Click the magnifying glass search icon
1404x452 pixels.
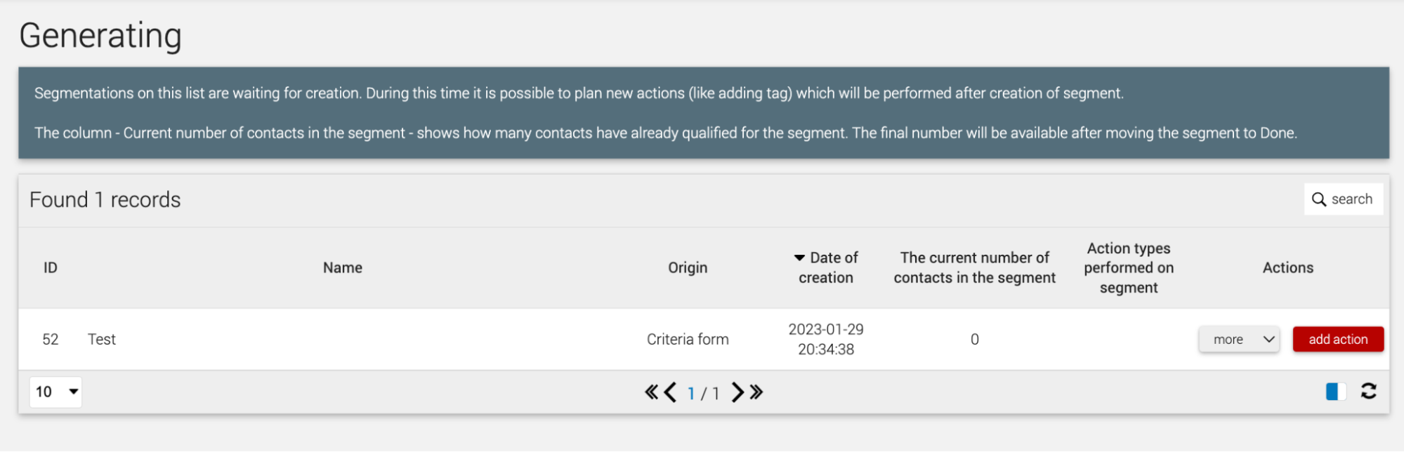click(x=1319, y=199)
